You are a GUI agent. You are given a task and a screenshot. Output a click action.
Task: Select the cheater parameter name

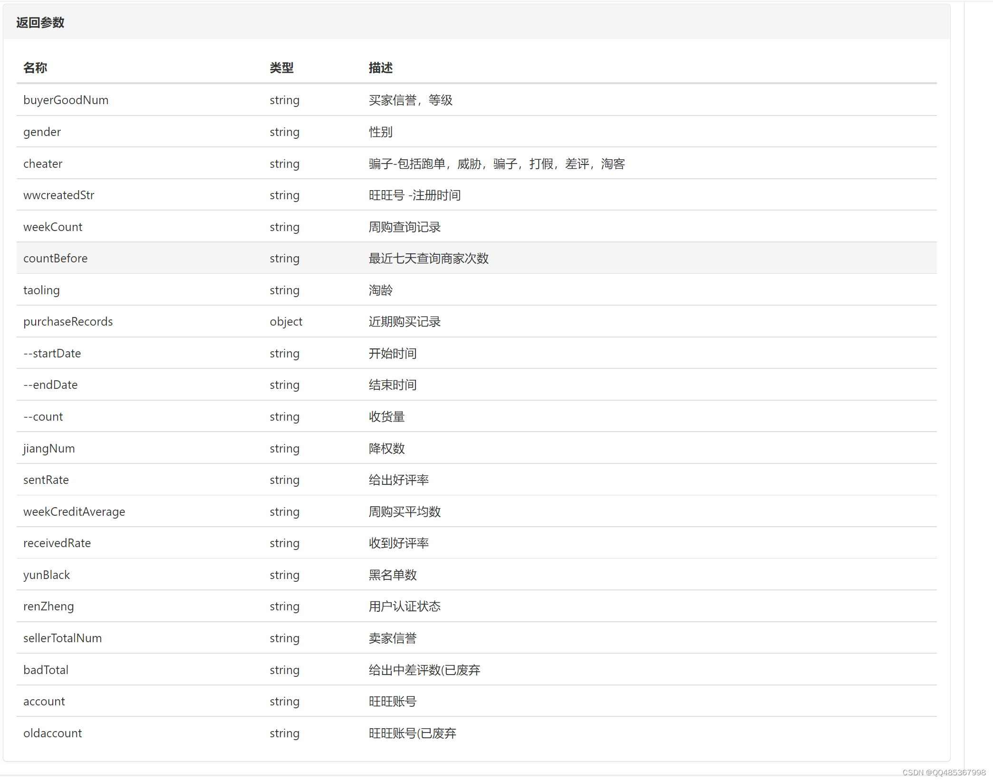(x=43, y=164)
